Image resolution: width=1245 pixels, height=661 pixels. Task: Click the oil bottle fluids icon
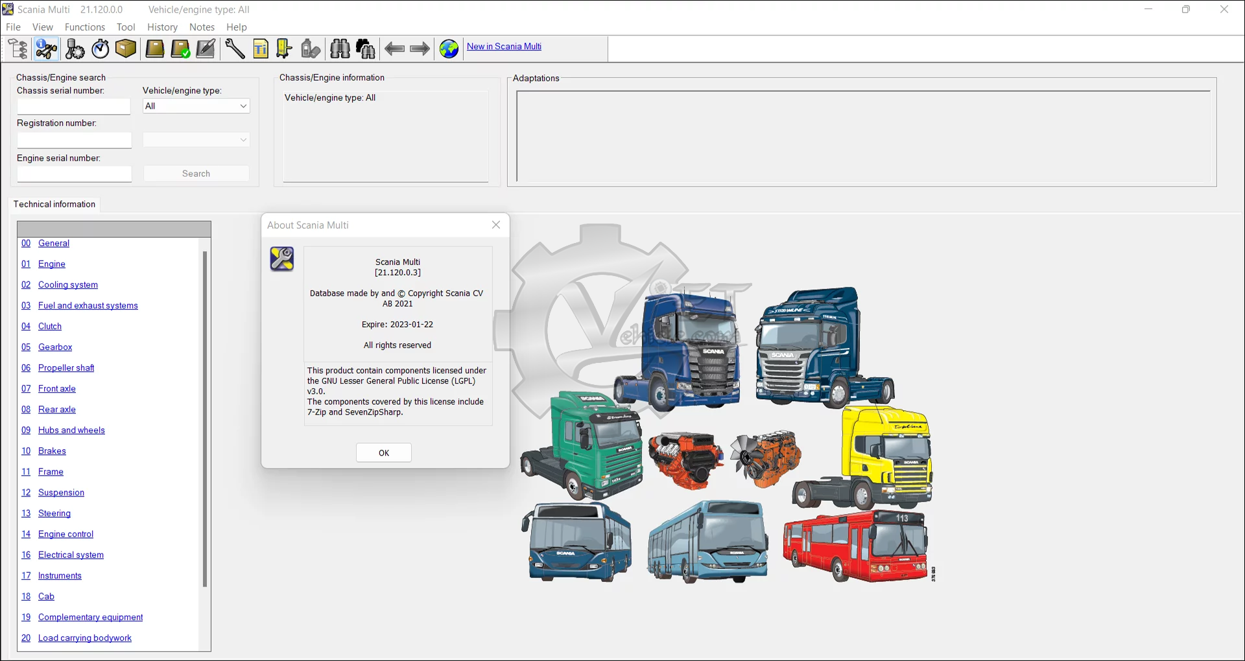pos(311,49)
